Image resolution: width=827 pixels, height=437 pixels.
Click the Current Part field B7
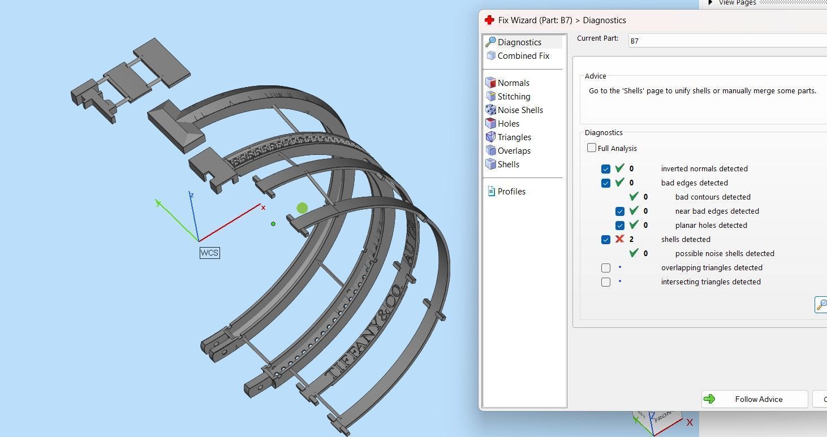727,41
